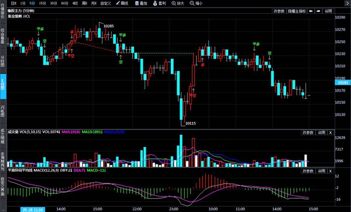The image size is (351, 212).
Task: Click the DIFF legend in MACD panel
Action: coord(66,170)
